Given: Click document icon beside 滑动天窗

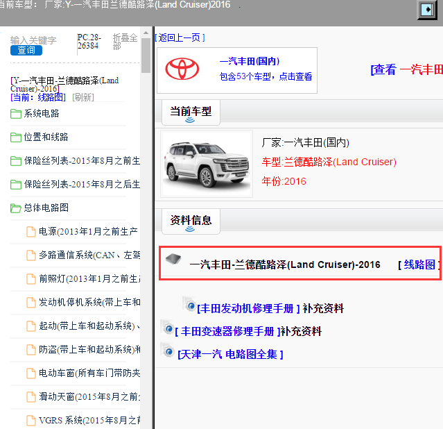Looking at the screenshot, I should pos(31,397).
